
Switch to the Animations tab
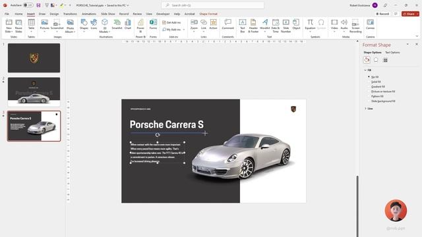[x=89, y=14]
